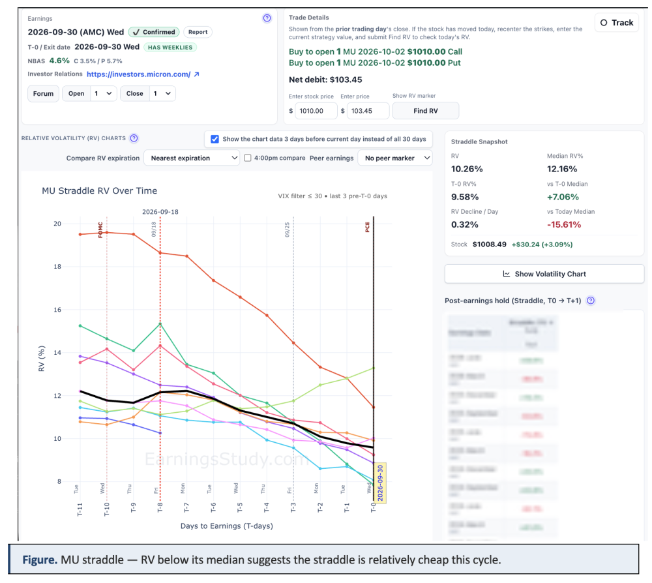652x583 pixels.
Task: Click the RV Decline per Day value 0.32%
Action: pos(465,224)
